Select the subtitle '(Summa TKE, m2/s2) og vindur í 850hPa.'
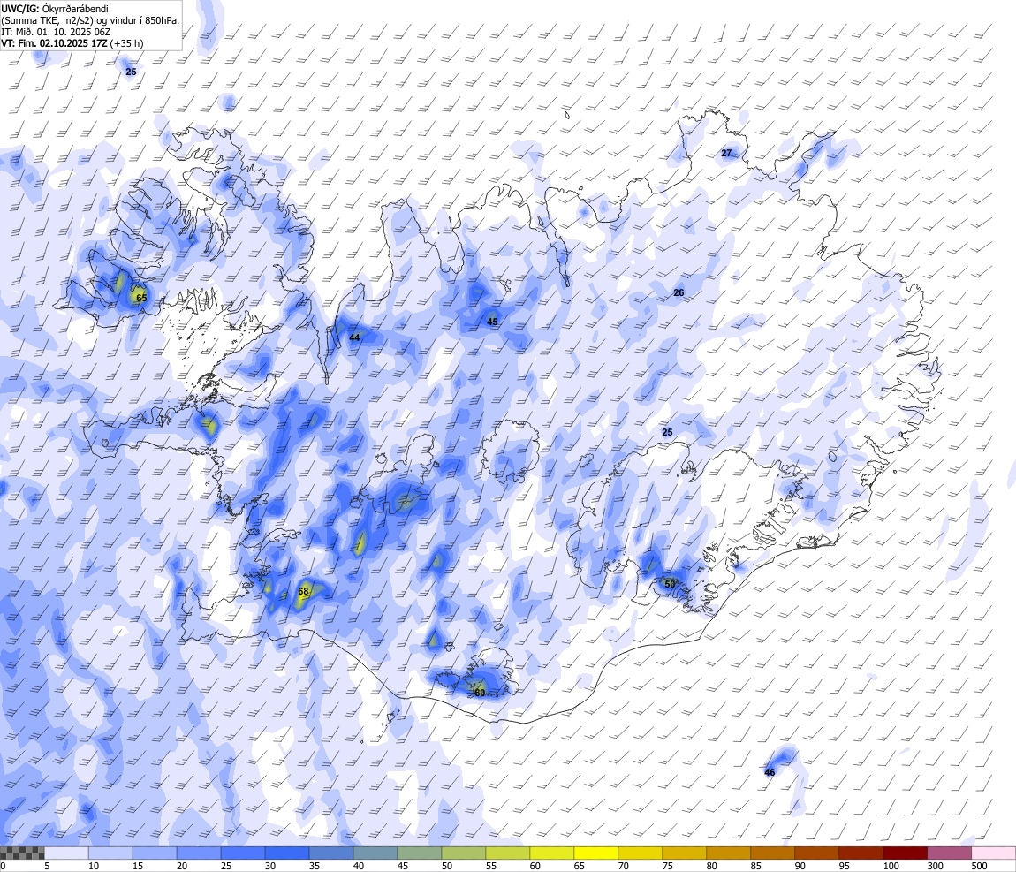 (90, 20)
